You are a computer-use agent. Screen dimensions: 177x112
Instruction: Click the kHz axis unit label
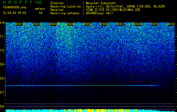click(3, 23)
